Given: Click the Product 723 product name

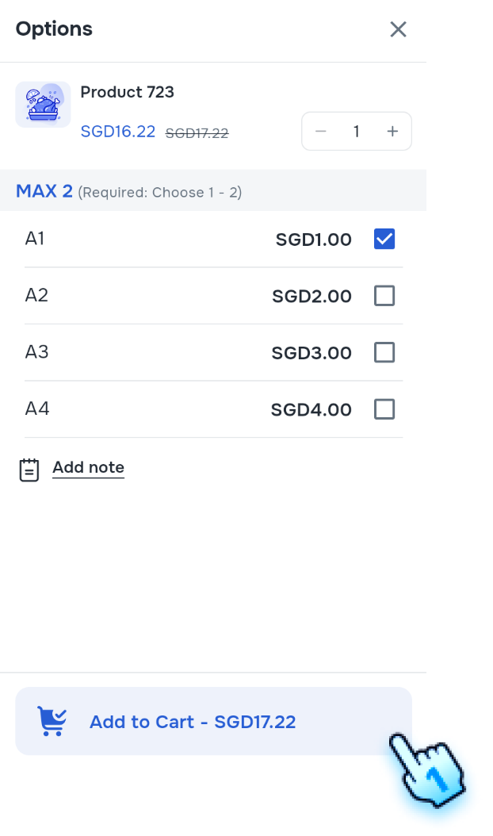Looking at the screenshot, I should (x=127, y=92).
